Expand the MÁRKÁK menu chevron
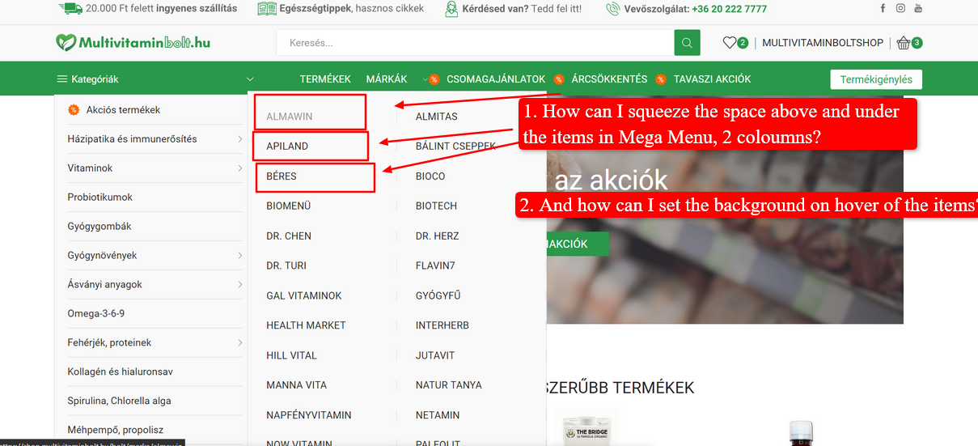The width and height of the screenshot is (978, 446). tap(425, 79)
